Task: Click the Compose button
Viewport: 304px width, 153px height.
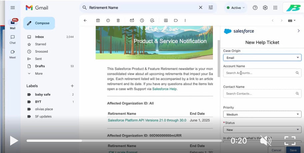Action: click(39, 23)
